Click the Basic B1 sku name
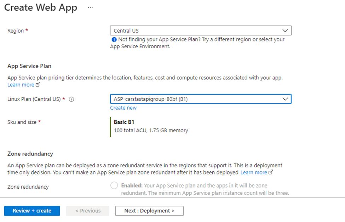 coord(124,122)
